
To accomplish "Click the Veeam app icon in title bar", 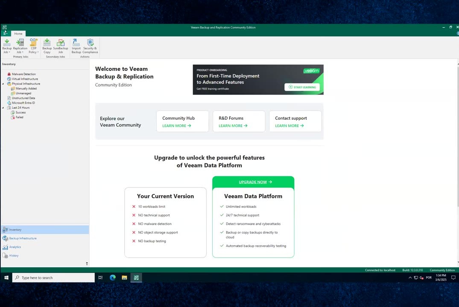I will tap(4, 27).
